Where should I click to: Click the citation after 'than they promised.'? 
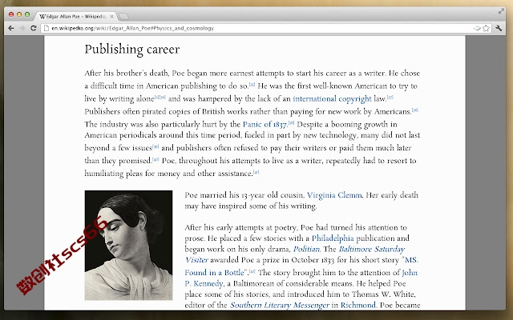[156, 159]
